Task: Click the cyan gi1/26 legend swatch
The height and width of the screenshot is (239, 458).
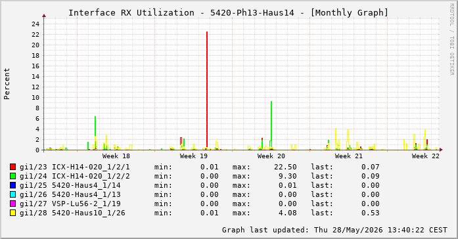Action: point(12,194)
